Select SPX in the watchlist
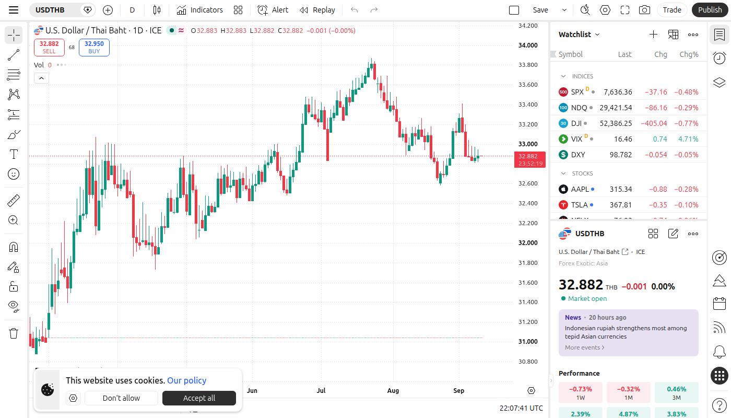The width and height of the screenshot is (731, 418). point(628,92)
